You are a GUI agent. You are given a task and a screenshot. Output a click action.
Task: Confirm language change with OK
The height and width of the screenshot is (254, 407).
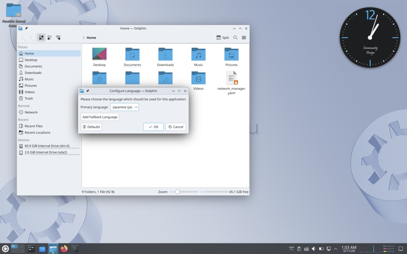point(153,127)
